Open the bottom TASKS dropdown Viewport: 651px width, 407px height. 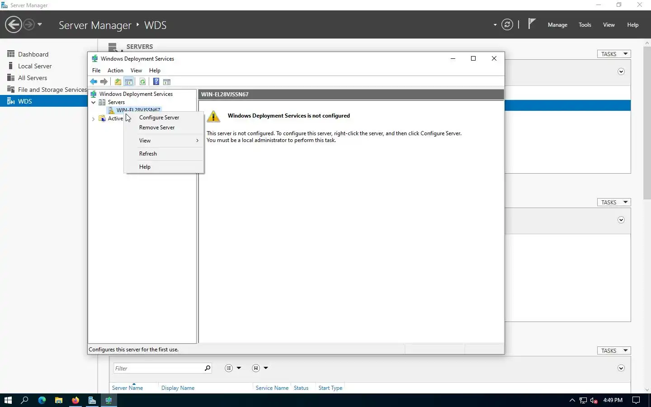[614, 350]
